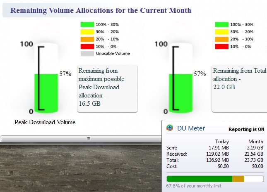Click the Total allocation gauge cylinder

(x=180, y=78)
